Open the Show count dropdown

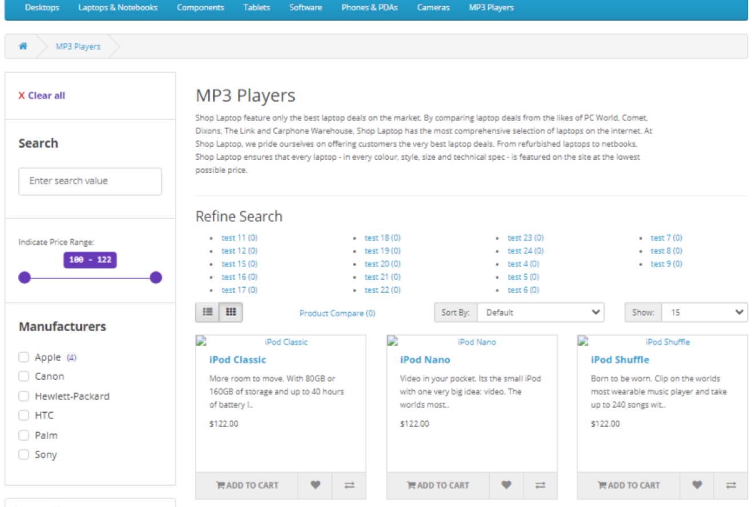pyautogui.click(x=705, y=312)
